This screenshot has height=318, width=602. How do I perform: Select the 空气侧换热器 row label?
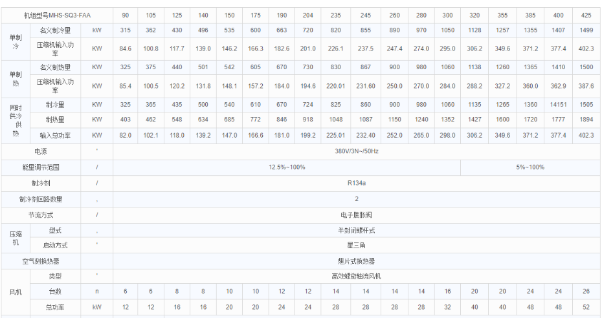click(x=41, y=261)
